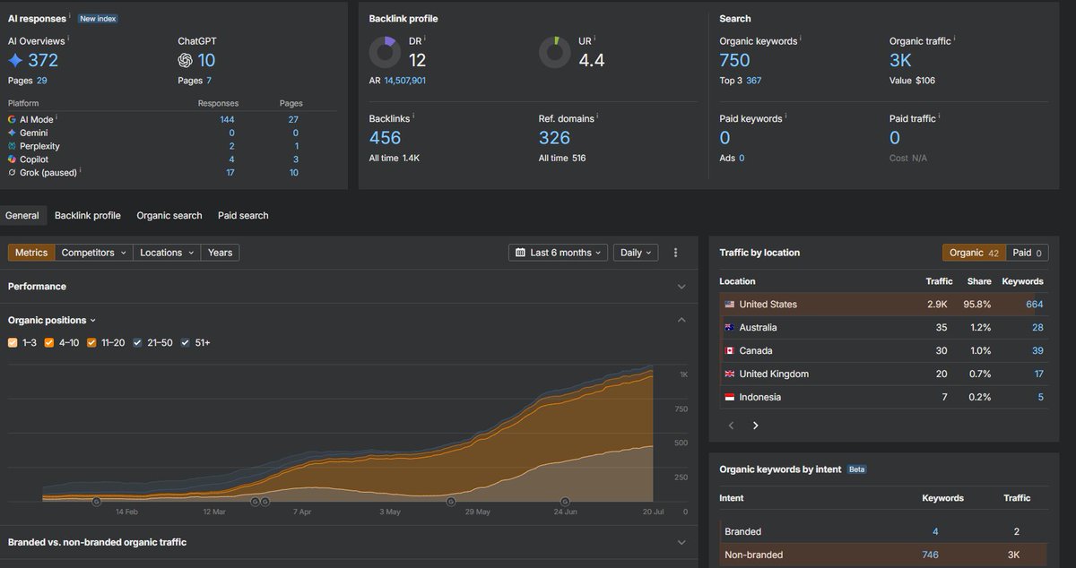
Task: Click the Google update marker near 24 Jun
Action: (x=565, y=502)
